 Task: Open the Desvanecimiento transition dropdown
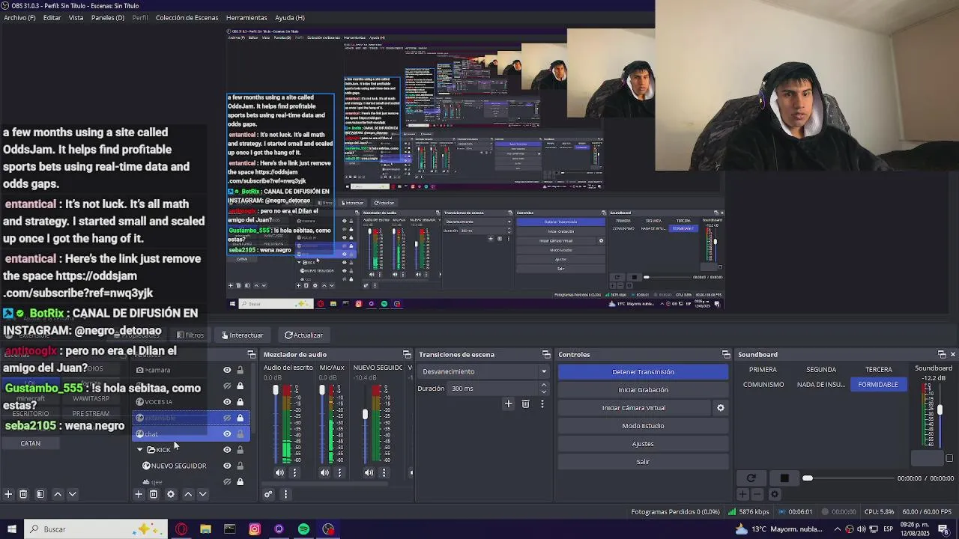click(484, 371)
